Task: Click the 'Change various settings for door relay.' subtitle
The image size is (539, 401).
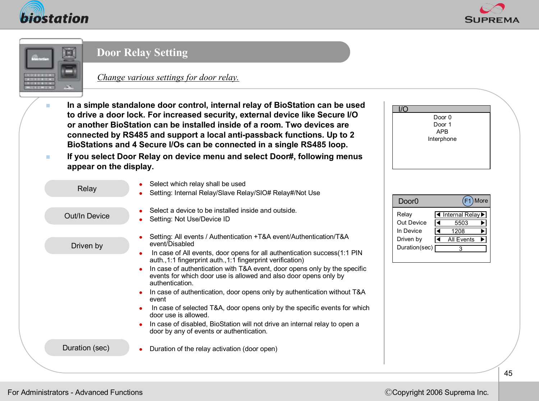Action: [x=168, y=77]
